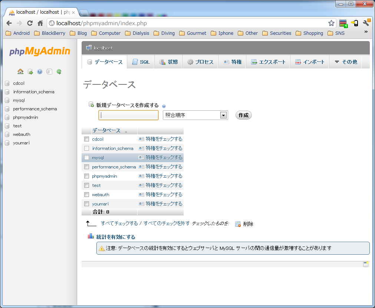Open 特権をチェックする for mysql row

[x=164, y=158]
